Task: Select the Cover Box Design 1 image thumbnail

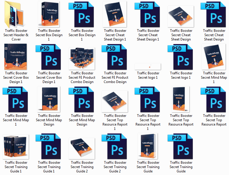Action: point(16,57)
